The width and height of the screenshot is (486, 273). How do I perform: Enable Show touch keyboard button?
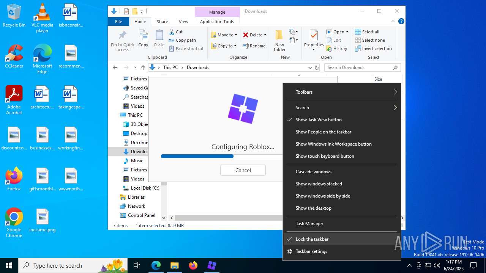[x=342, y=156]
